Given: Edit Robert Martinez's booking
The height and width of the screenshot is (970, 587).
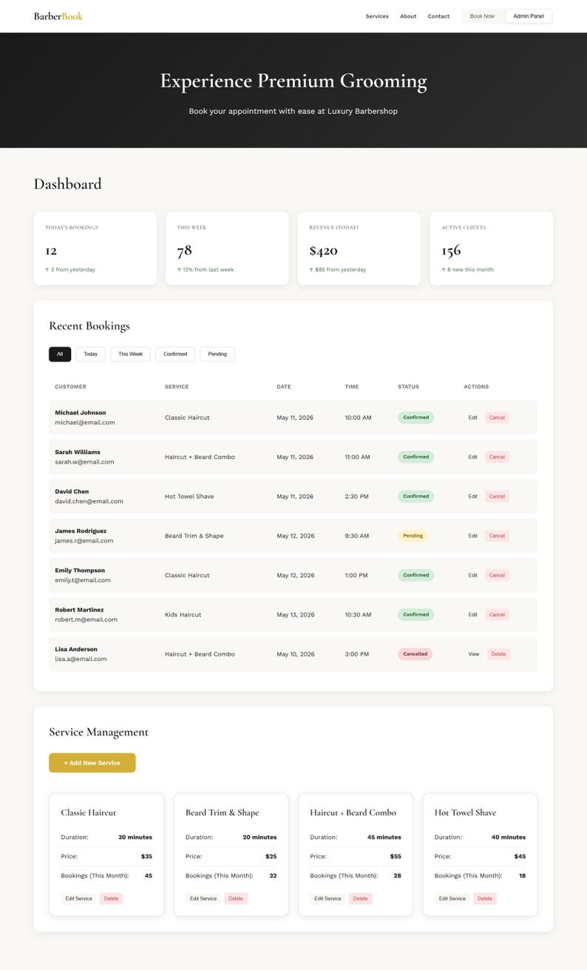Looking at the screenshot, I should 473,614.
